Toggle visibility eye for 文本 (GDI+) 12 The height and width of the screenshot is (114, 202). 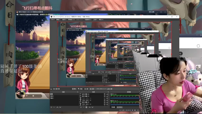[105, 100]
